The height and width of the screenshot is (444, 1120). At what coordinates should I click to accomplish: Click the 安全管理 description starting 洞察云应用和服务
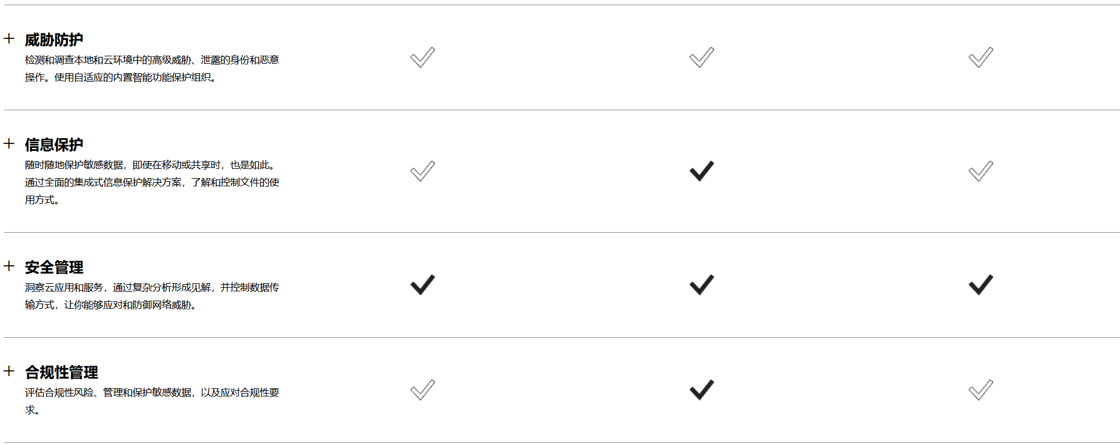pos(152,296)
